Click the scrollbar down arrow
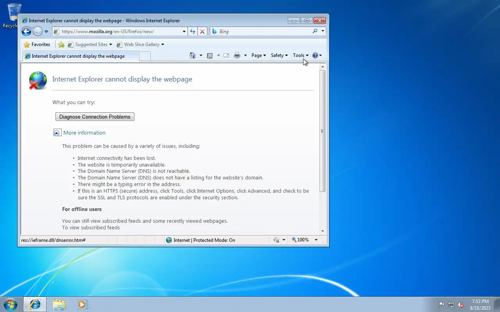Screen dimensions: 500x312 [x=322, y=231]
